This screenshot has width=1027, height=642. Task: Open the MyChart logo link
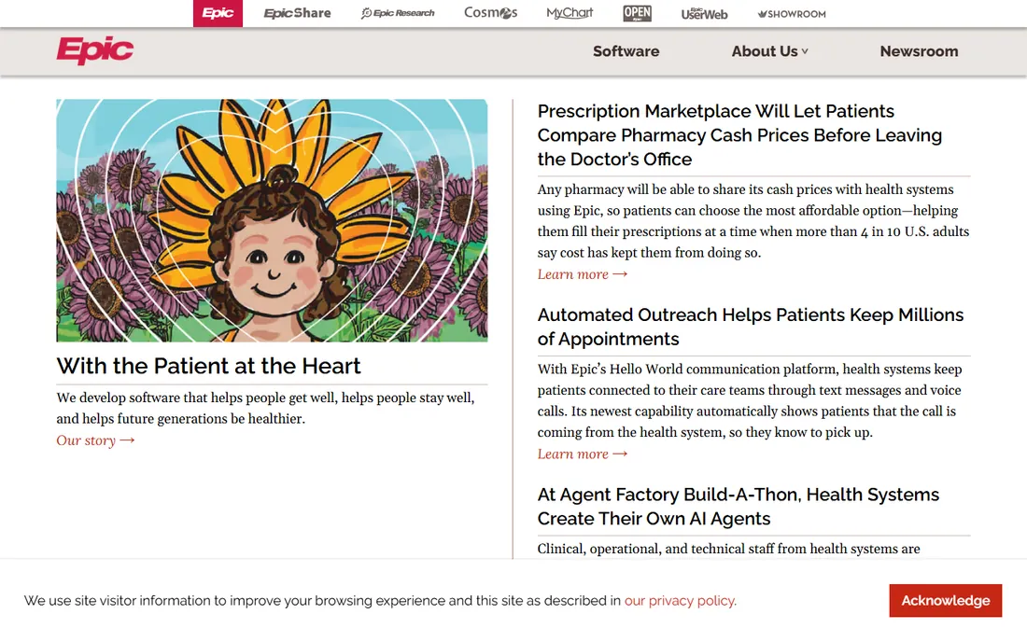[570, 12]
